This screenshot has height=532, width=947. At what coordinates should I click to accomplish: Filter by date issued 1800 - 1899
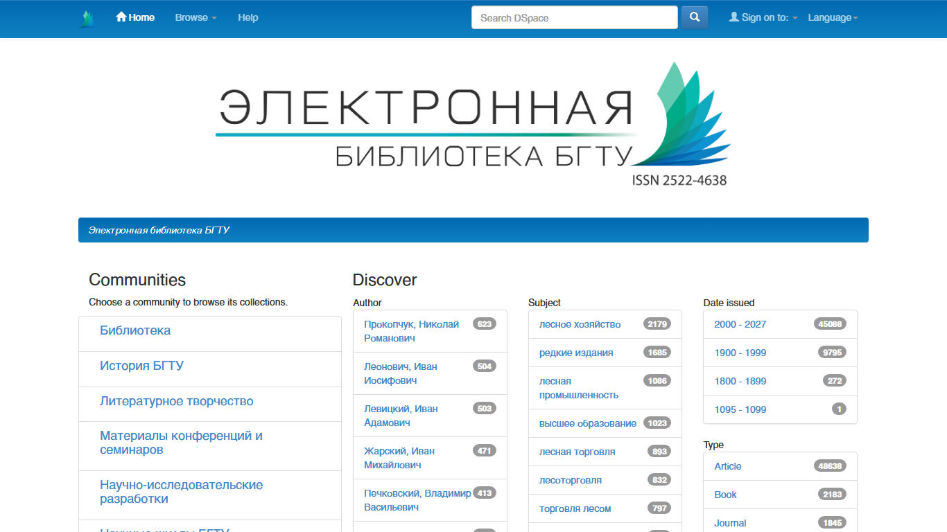click(x=740, y=381)
